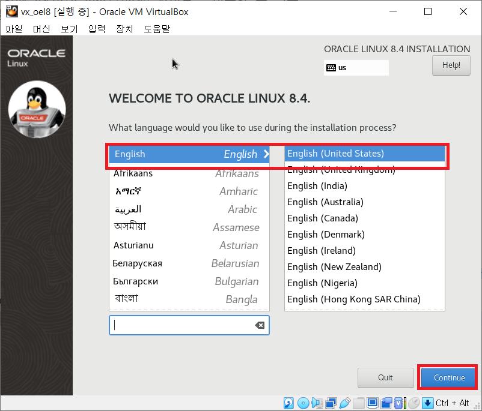Open the 머신 menu

pyautogui.click(x=41, y=29)
